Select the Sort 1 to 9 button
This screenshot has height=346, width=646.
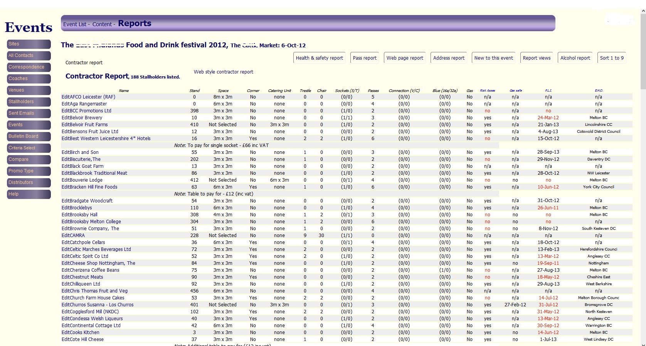click(x=612, y=58)
